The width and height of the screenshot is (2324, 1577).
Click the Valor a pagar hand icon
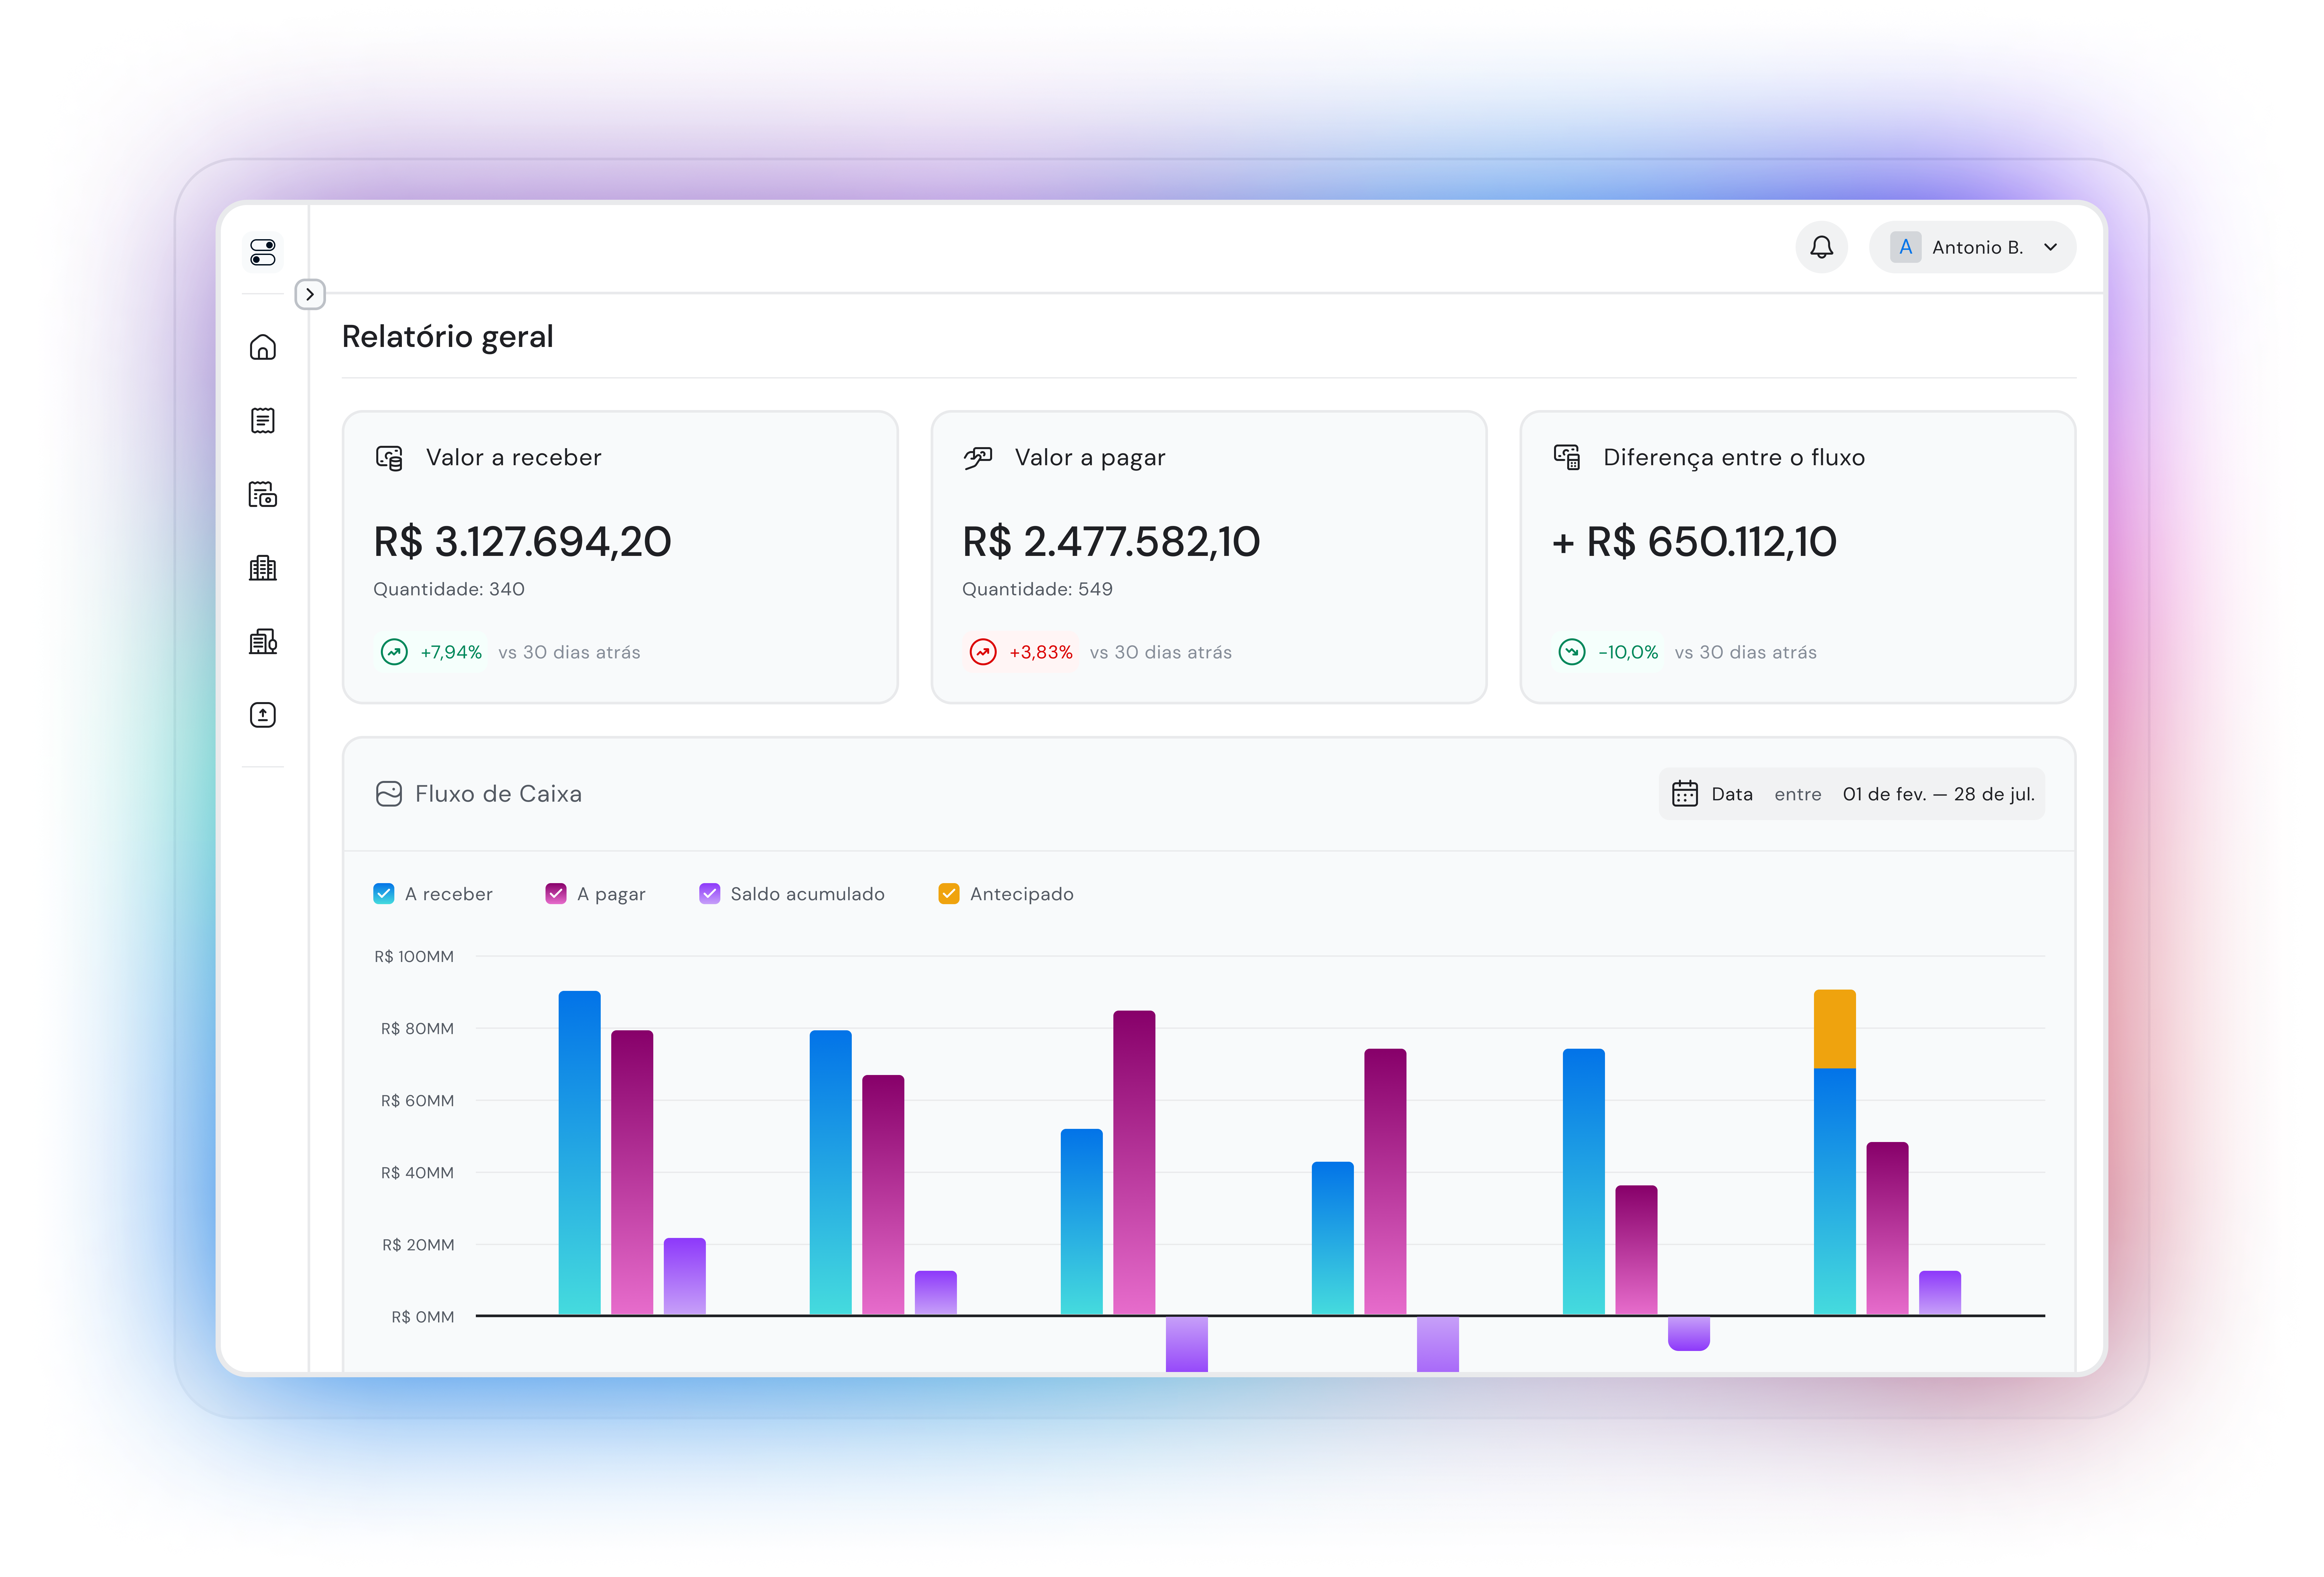click(978, 458)
